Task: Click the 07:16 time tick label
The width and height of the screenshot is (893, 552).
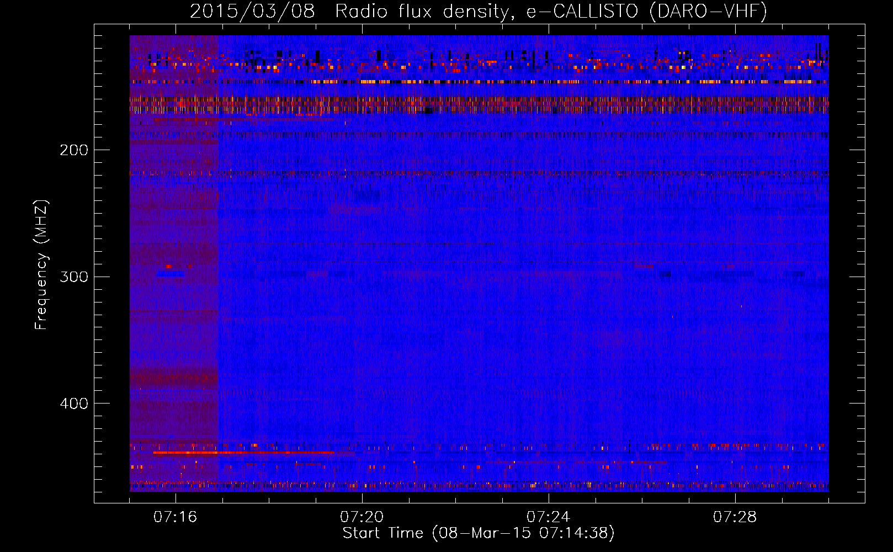Action: [176, 517]
